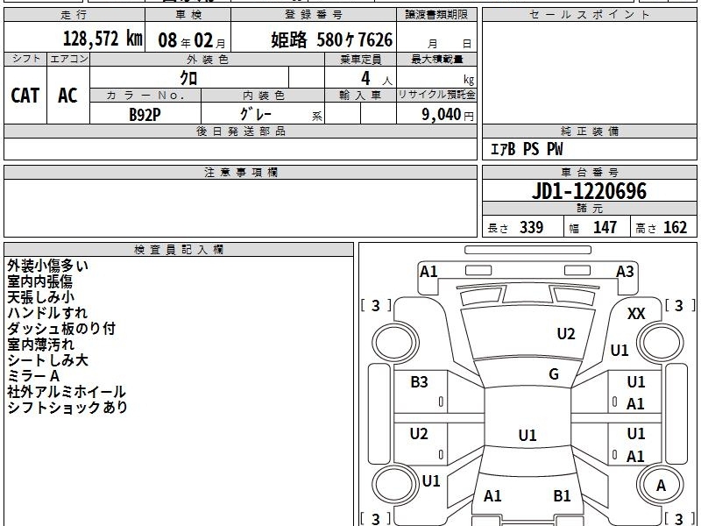
Task: Select the CAT shift type value
Action: pyautogui.click(x=25, y=96)
